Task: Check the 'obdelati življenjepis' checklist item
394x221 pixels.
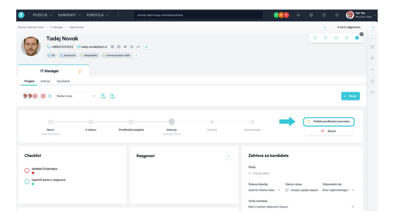Action: 27,171
